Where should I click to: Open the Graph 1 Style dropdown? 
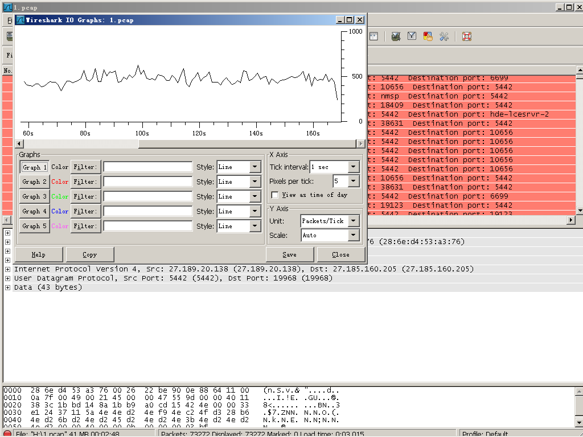click(x=254, y=167)
